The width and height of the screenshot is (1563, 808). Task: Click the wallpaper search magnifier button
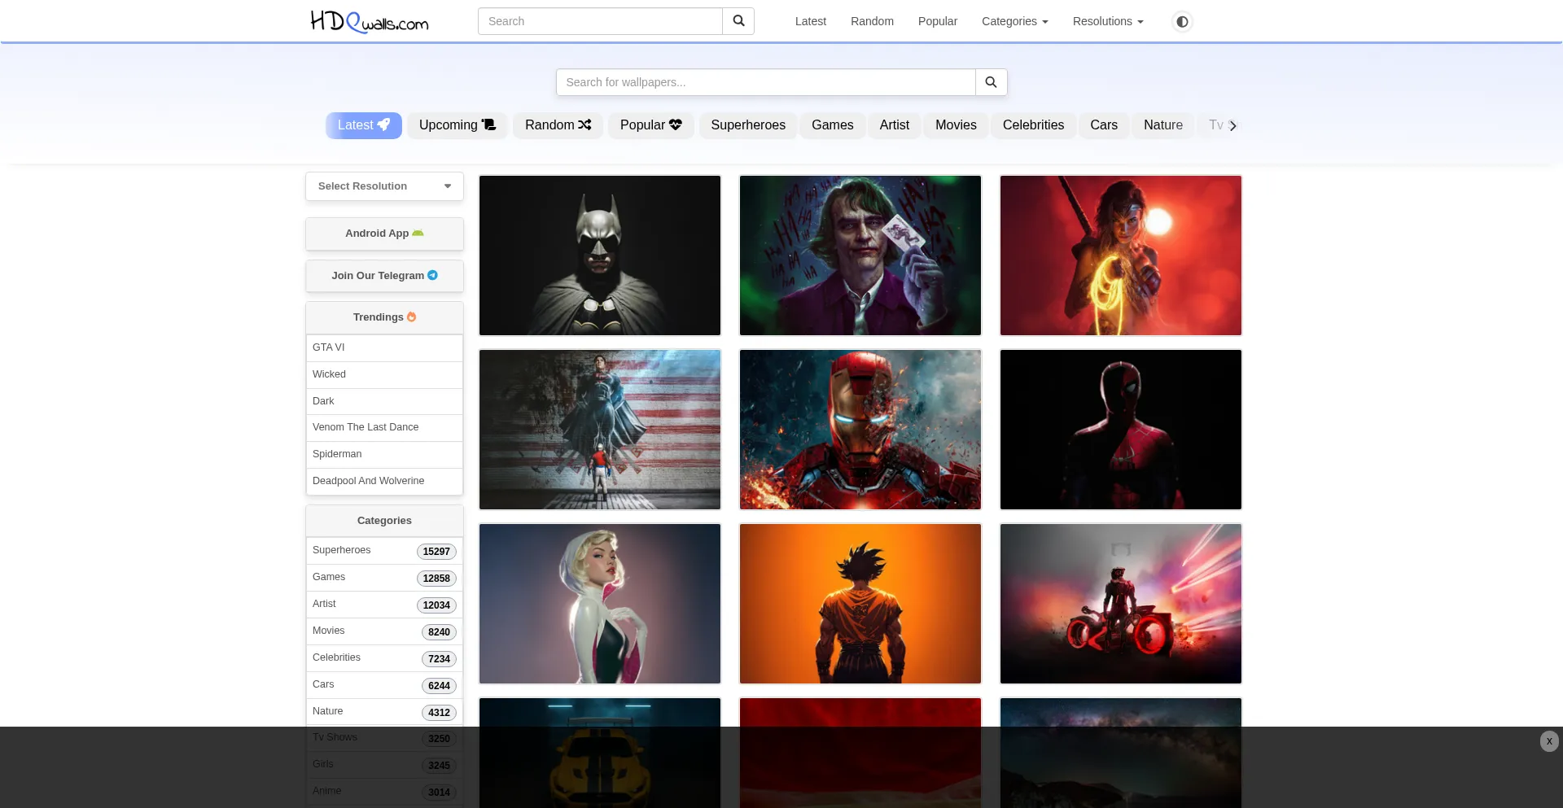click(991, 82)
